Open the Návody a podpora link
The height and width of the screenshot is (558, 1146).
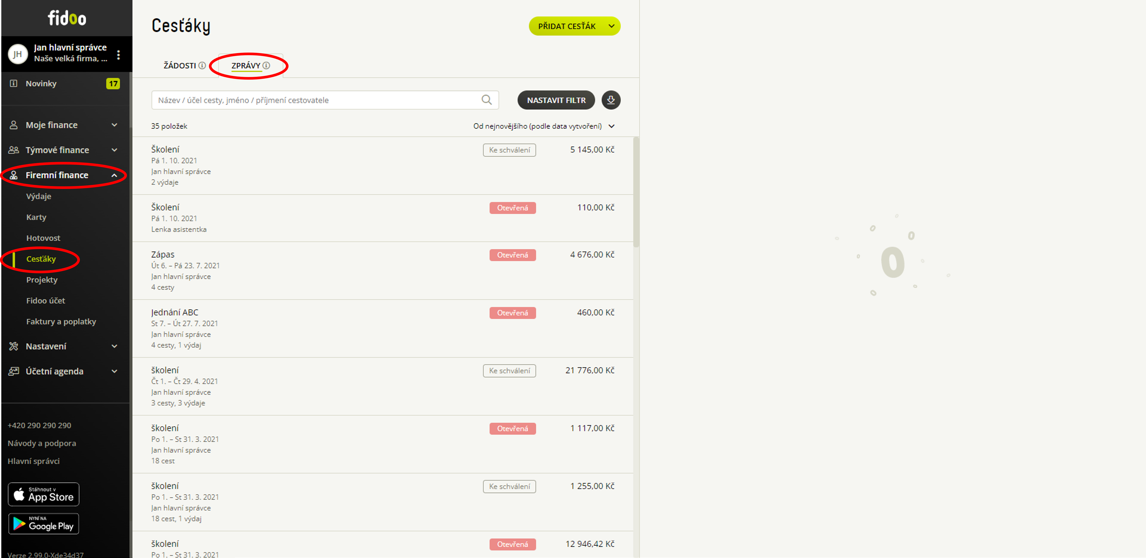click(x=42, y=443)
